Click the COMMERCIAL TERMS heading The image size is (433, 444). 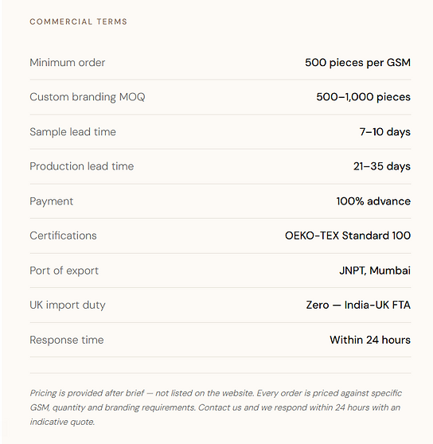(79, 21)
